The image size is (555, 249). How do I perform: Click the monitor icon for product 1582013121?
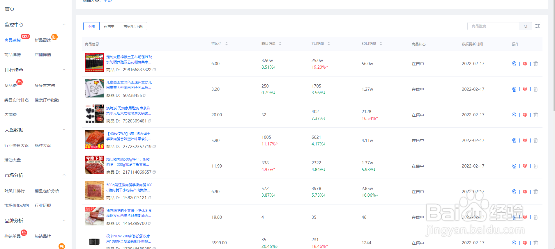[x=514, y=192]
